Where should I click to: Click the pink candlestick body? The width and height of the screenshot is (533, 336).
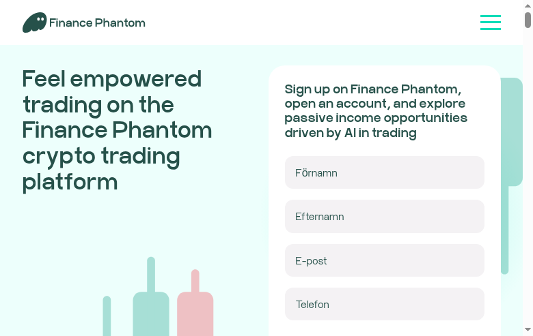(195, 314)
